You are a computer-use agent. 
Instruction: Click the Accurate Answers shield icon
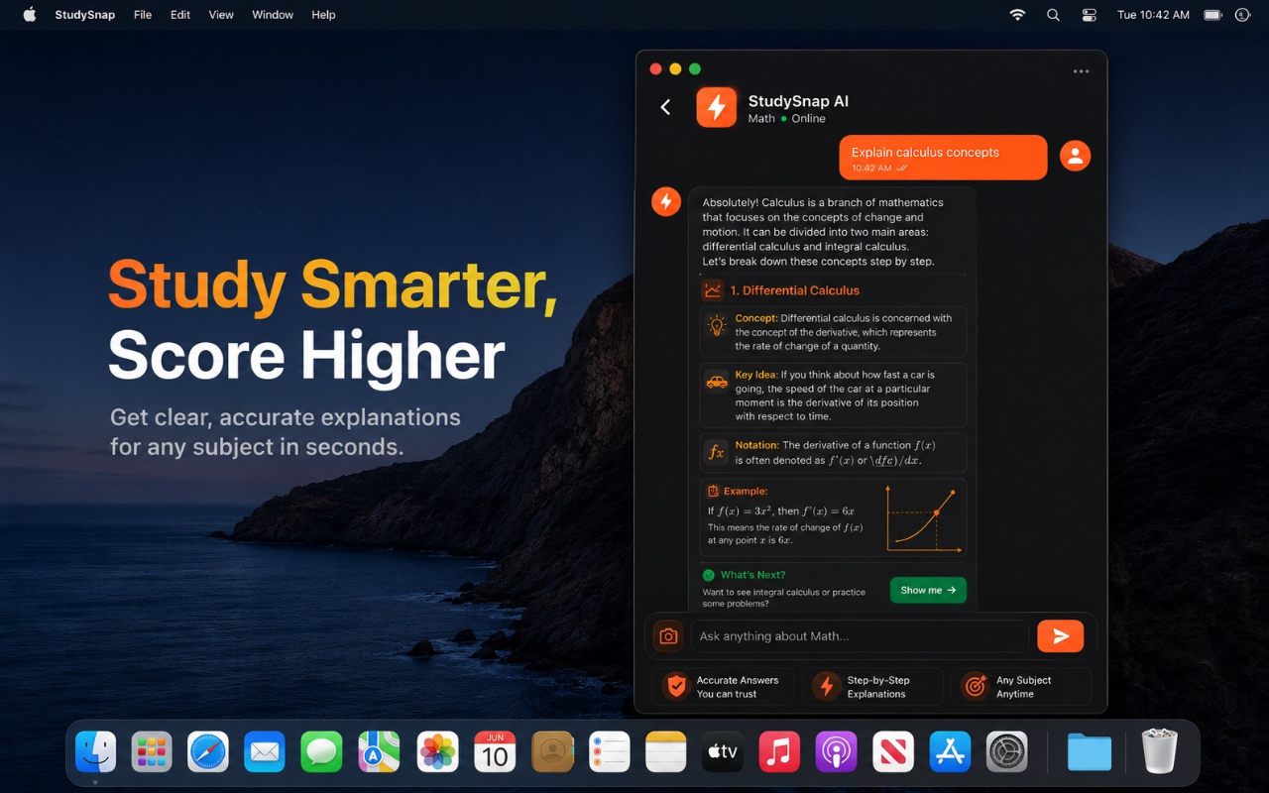[676, 686]
